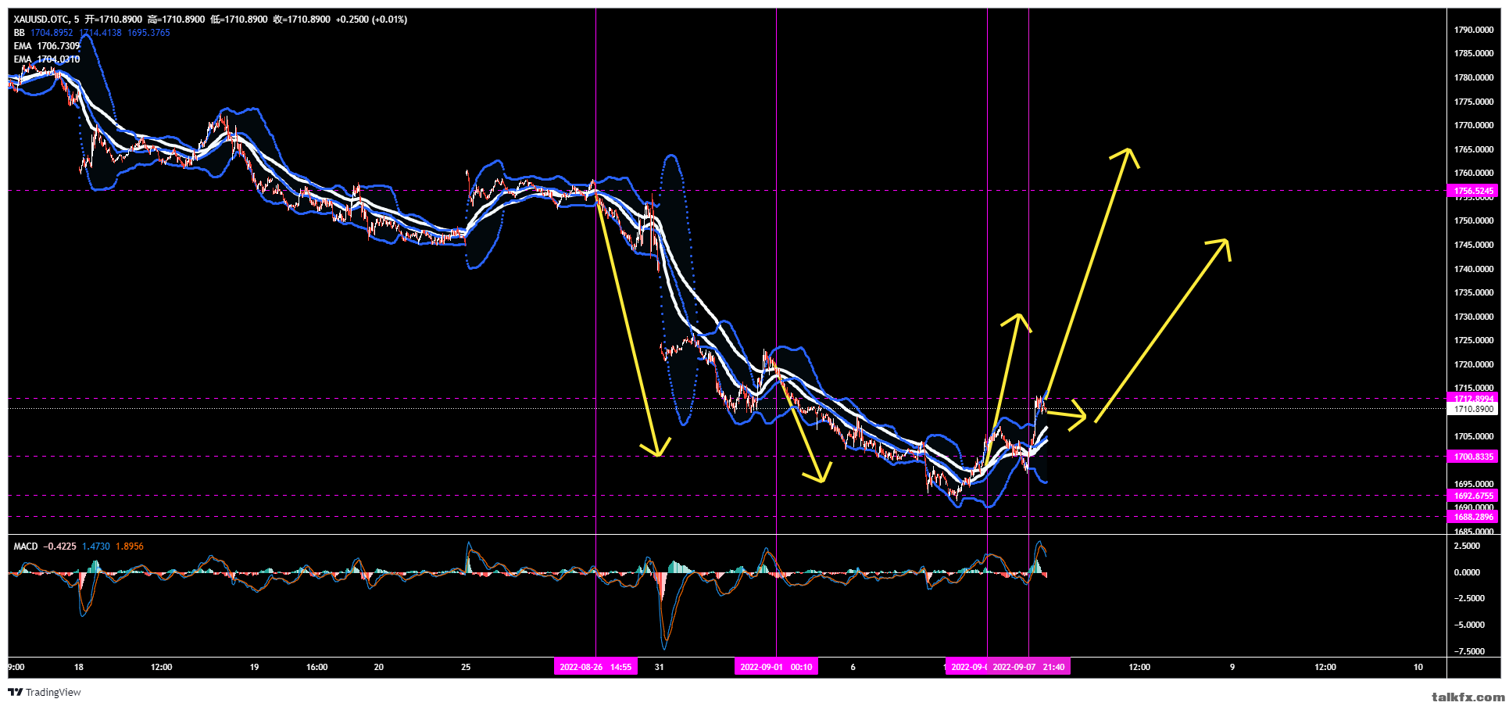Click date 31 on the time axis
Viewport: 1509px width, 706px height.
pyautogui.click(x=660, y=667)
